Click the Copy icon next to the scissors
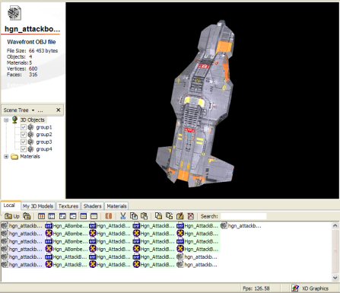 click(x=133, y=216)
